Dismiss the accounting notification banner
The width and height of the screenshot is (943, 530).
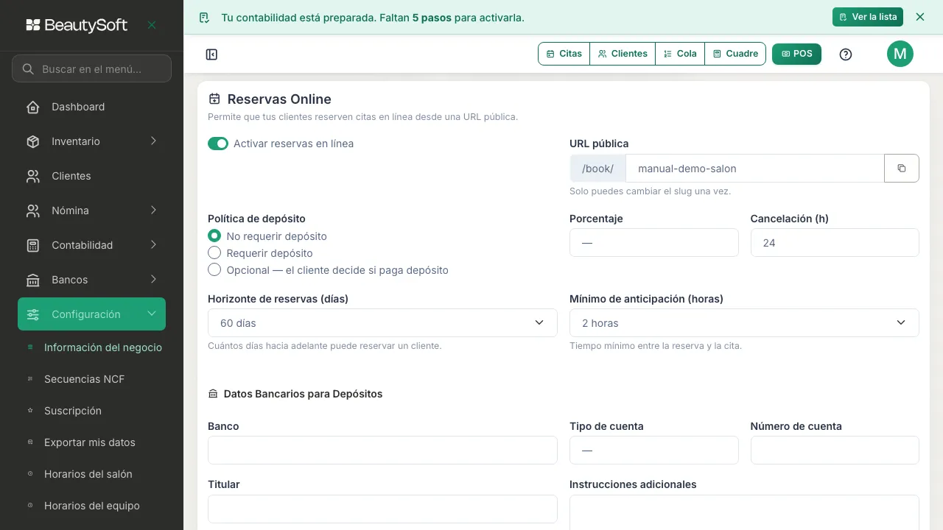click(x=919, y=17)
